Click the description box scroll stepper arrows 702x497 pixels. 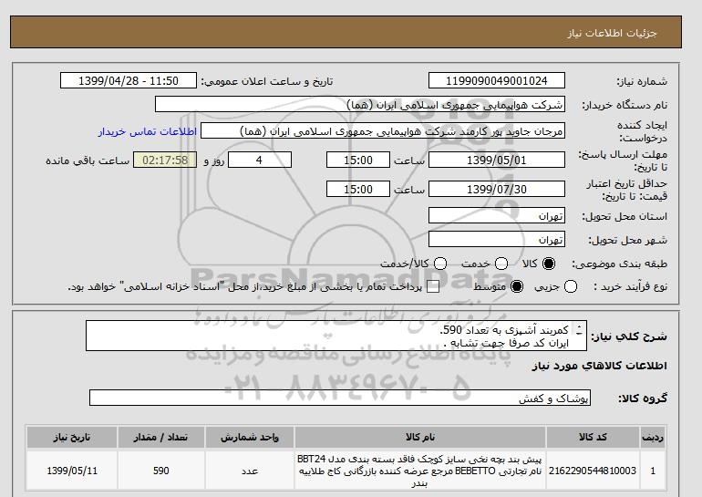pyautogui.click(x=579, y=330)
